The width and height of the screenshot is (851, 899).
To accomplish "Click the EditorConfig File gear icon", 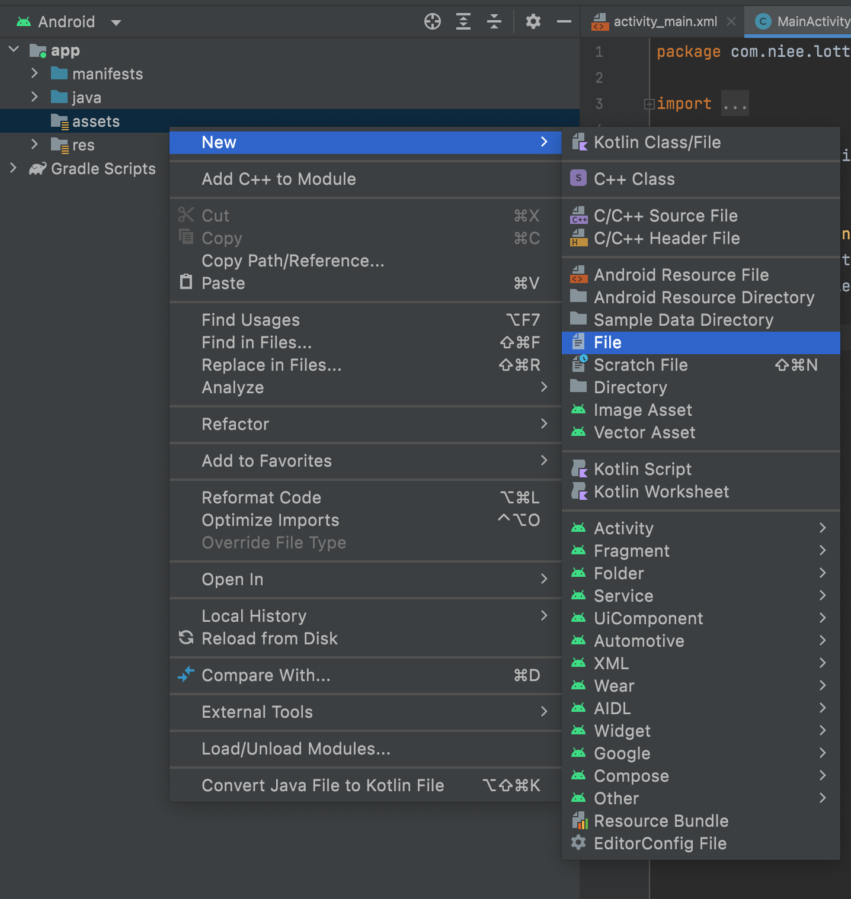I will [x=578, y=843].
